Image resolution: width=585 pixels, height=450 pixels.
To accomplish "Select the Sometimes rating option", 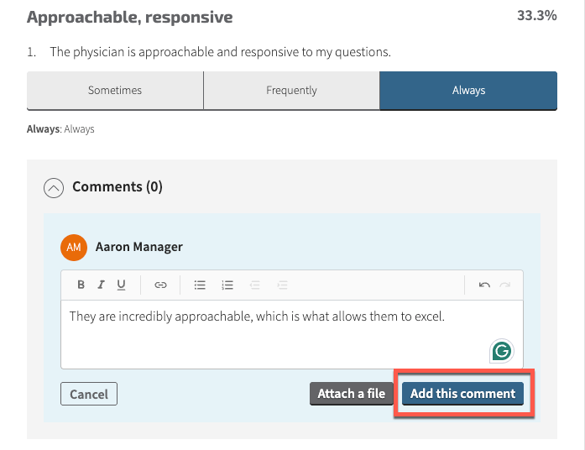I will (x=115, y=91).
